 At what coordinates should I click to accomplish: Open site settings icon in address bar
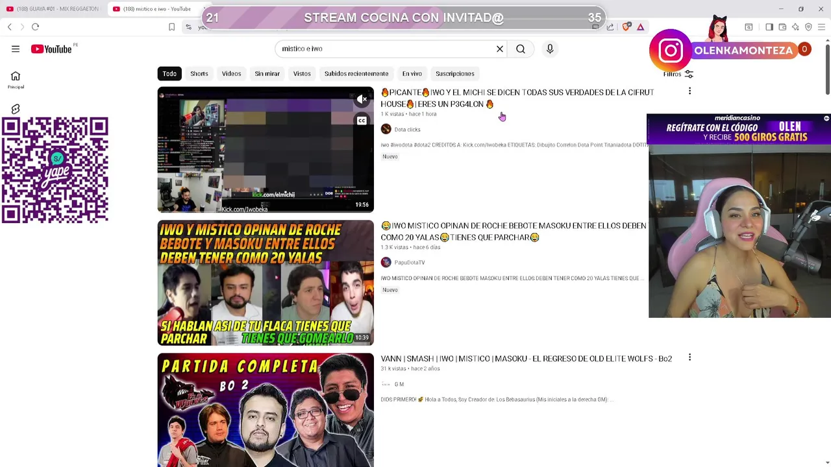click(188, 27)
